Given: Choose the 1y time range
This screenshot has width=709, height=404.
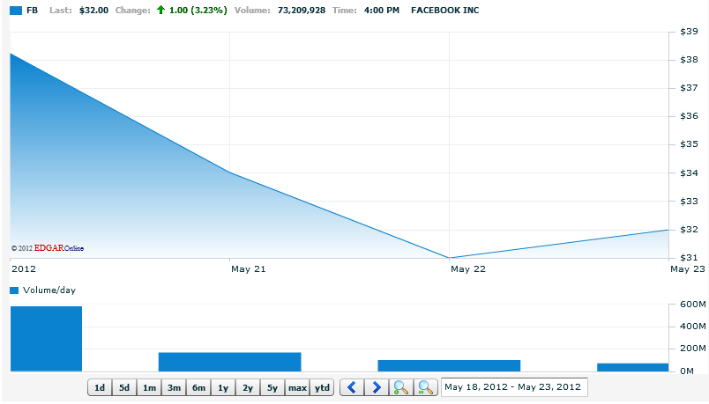Looking at the screenshot, I should click(223, 388).
